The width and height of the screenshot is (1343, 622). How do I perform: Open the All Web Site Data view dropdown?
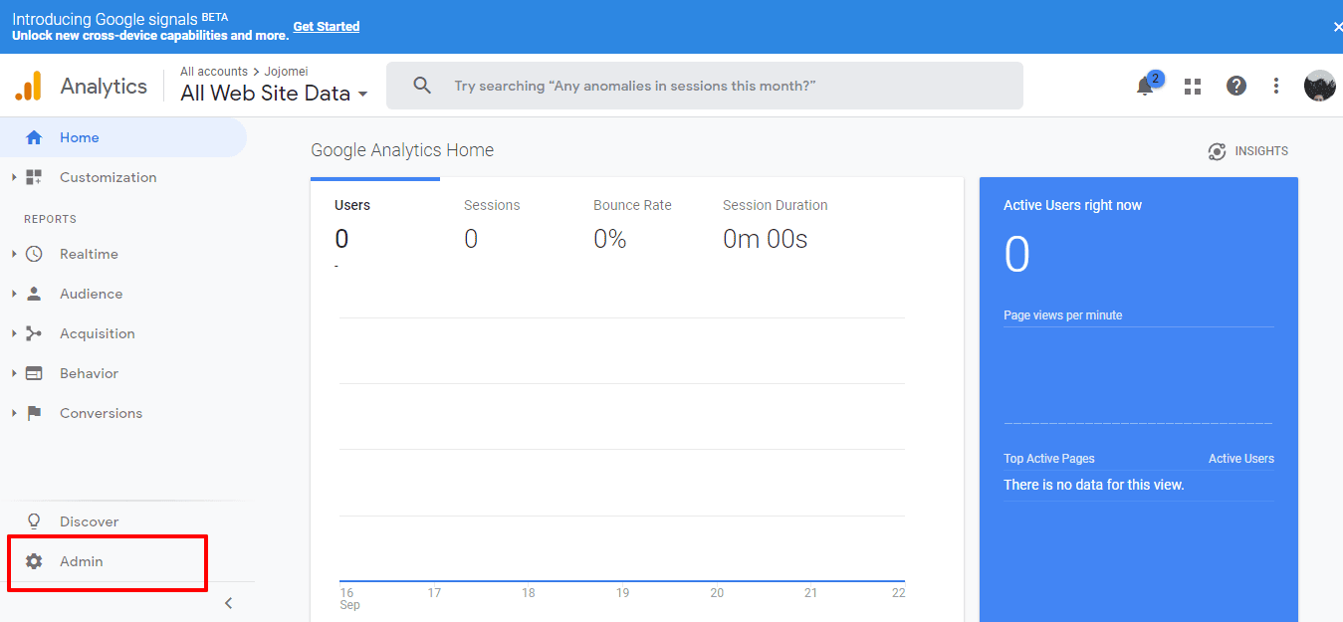pos(274,94)
